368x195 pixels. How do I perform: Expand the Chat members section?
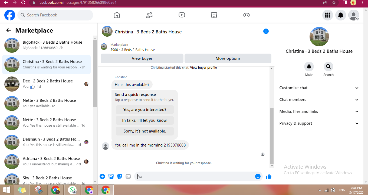point(319,100)
